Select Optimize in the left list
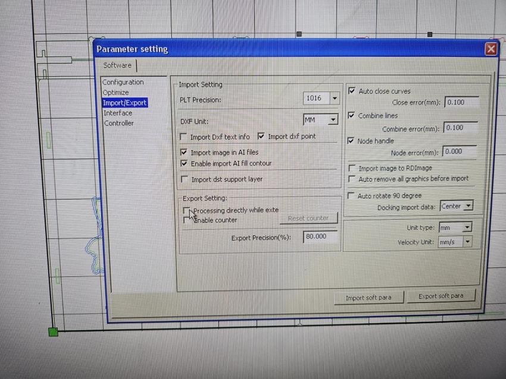This screenshot has width=506, height=379. [x=115, y=92]
